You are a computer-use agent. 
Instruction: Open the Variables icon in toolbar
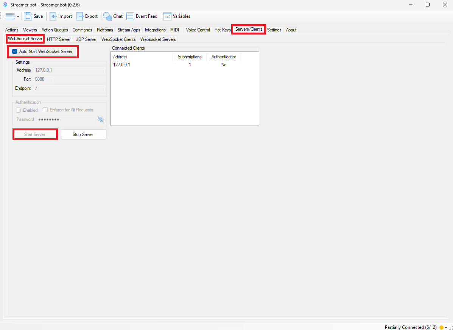[x=167, y=16]
